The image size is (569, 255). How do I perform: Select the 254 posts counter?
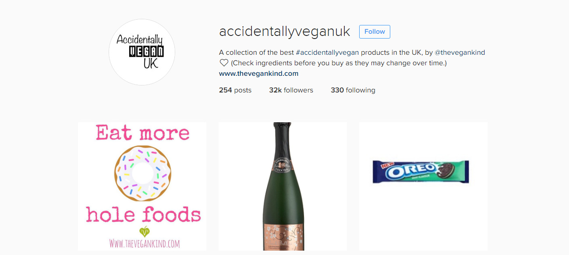tap(235, 90)
